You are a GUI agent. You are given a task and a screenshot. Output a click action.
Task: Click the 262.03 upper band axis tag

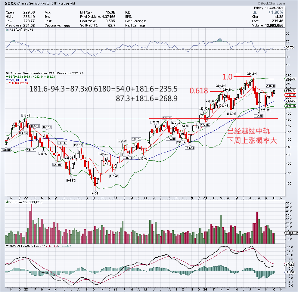290,79
